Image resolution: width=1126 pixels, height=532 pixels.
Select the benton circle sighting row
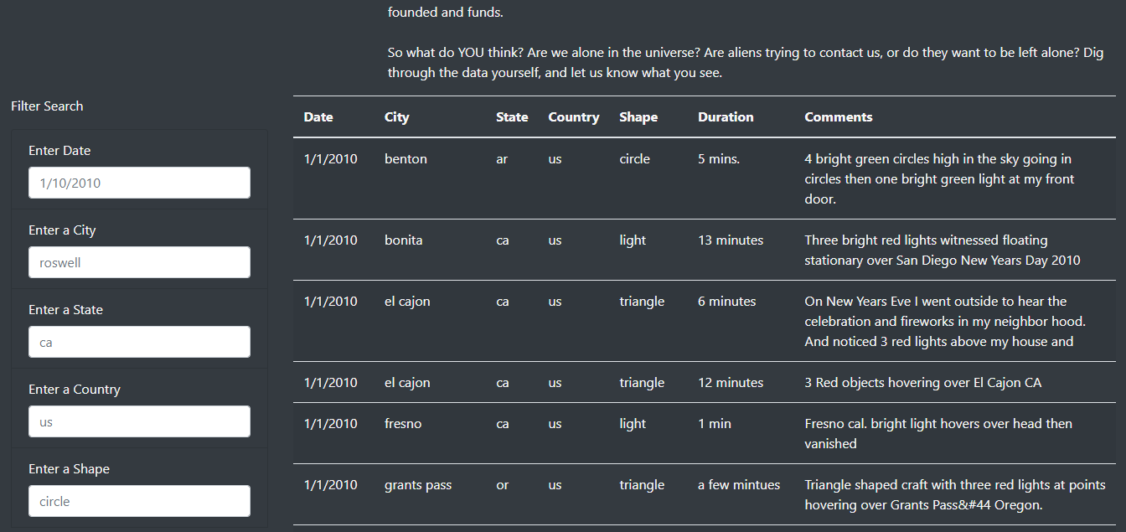click(x=586, y=178)
